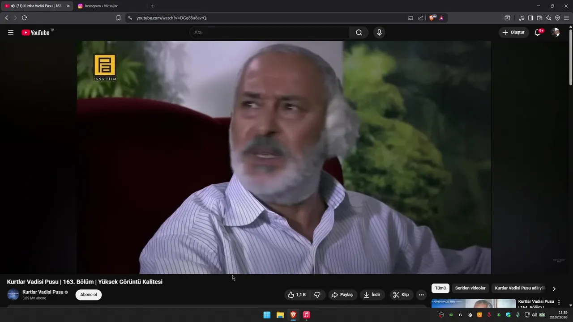
Task: Select the Kurtlar Vadisi Pusu adlı chip
Action: 519,288
